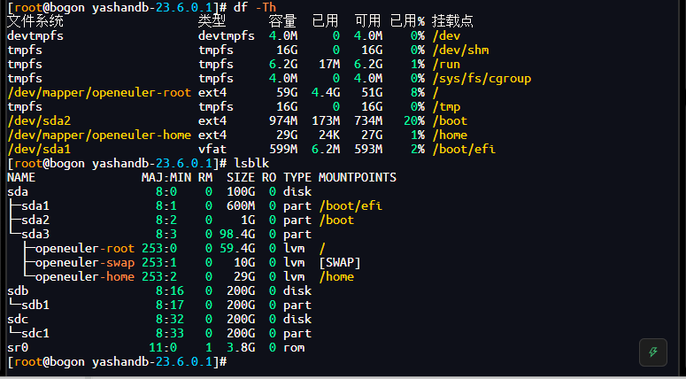Screen dimensions: 686x379
Task: Click the 'sr0' device name
Action: click(x=18, y=347)
